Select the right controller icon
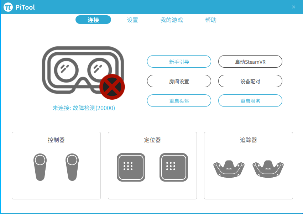303x214 pixels. pos(72,167)
